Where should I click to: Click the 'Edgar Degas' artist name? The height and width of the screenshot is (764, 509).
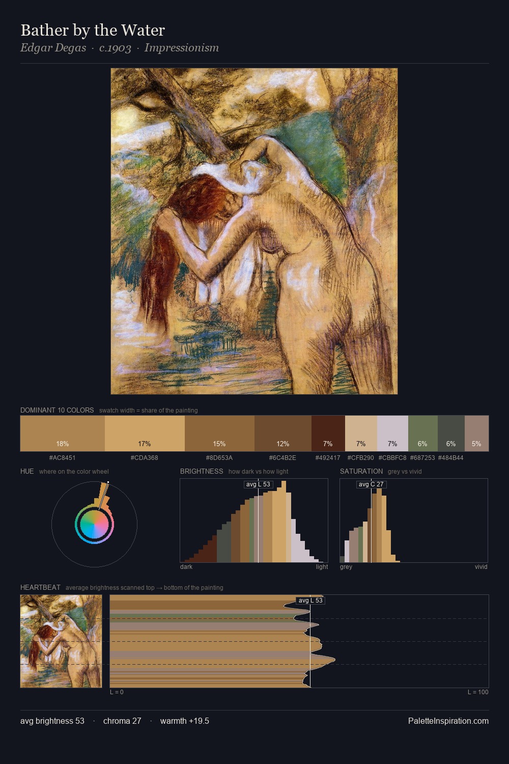53,48
